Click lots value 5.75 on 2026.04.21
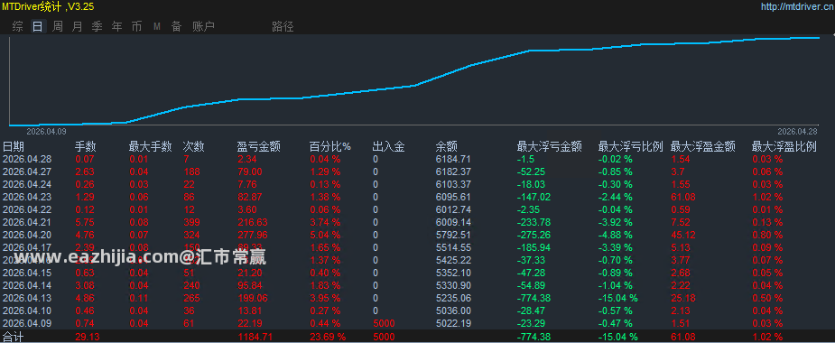The image size is (835, 343). tap(84, 222)
